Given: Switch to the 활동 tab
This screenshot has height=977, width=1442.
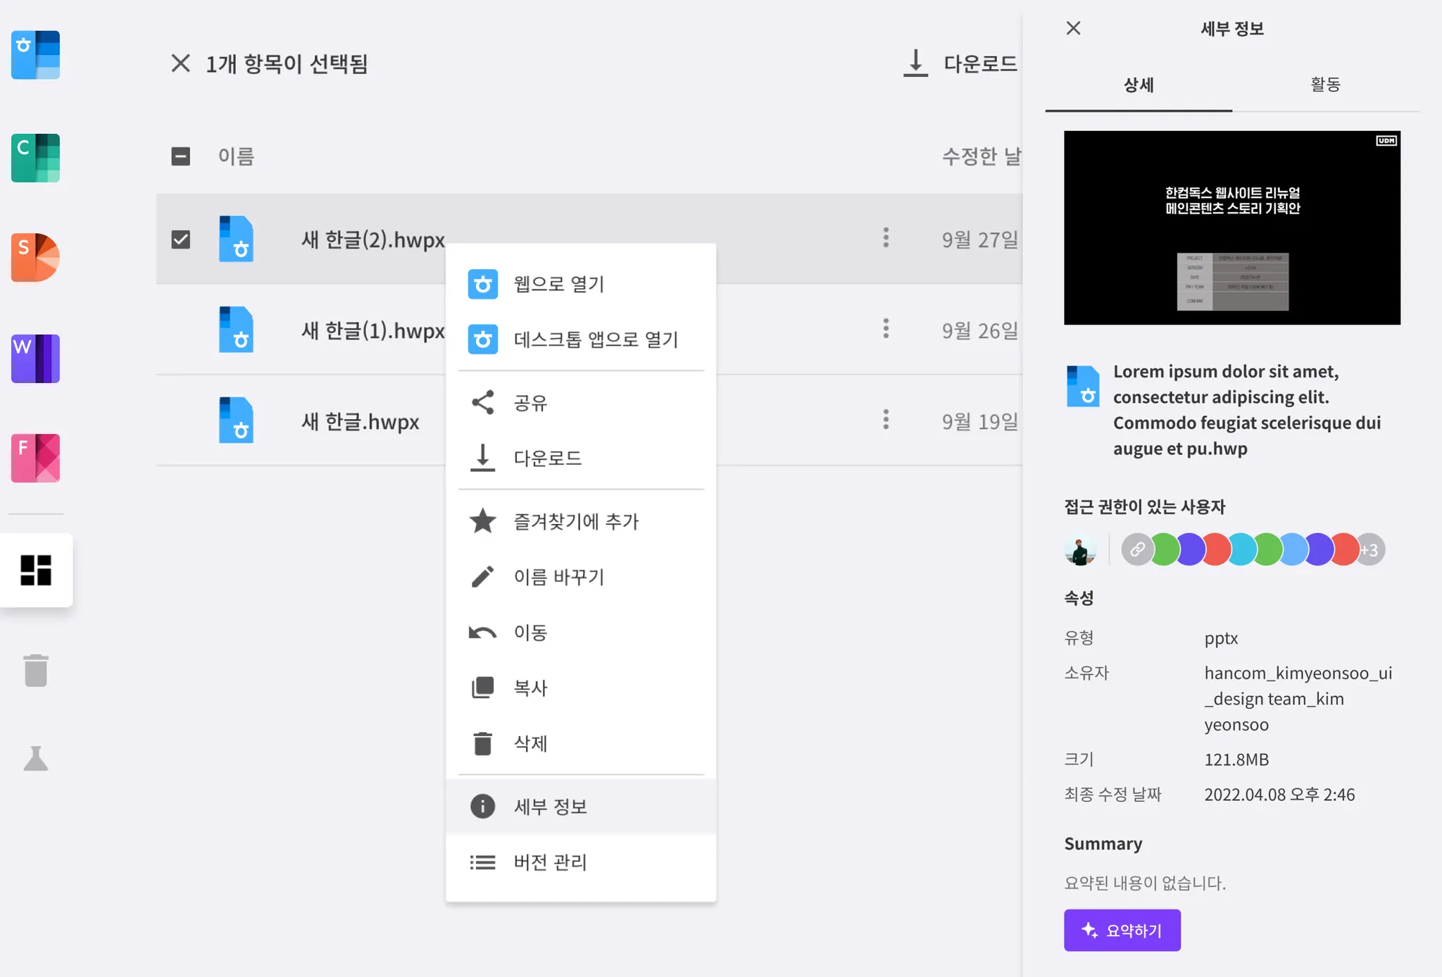Looking at the screenshot, I should [1325, 85].
